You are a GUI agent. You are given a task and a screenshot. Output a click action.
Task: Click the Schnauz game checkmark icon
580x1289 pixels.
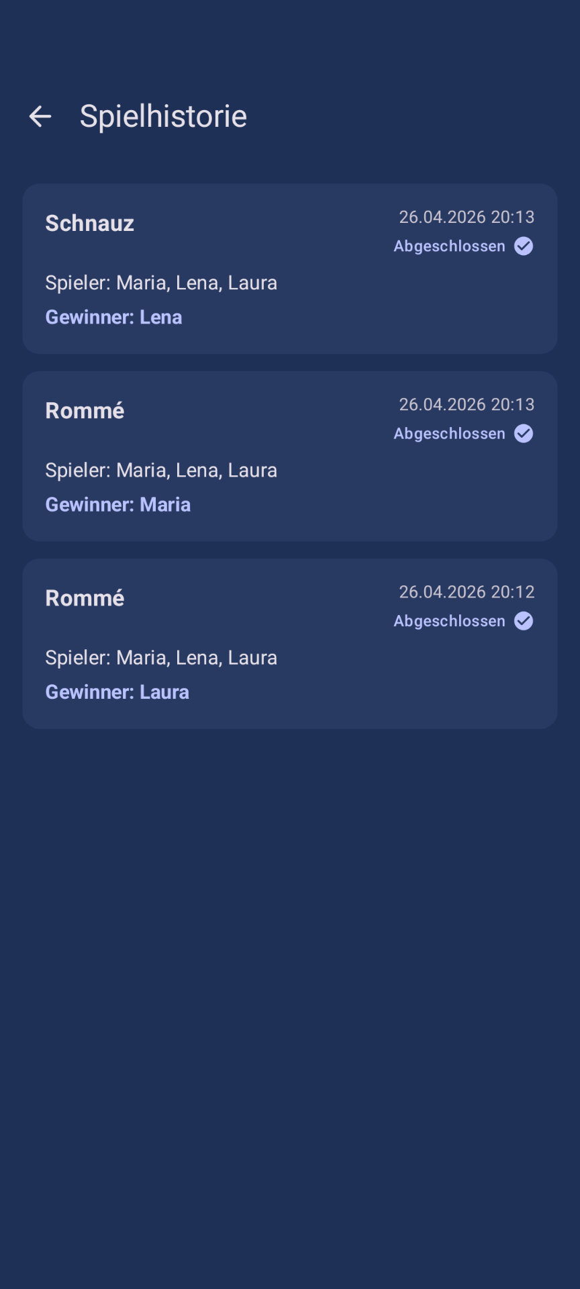(x=524, y=246)
